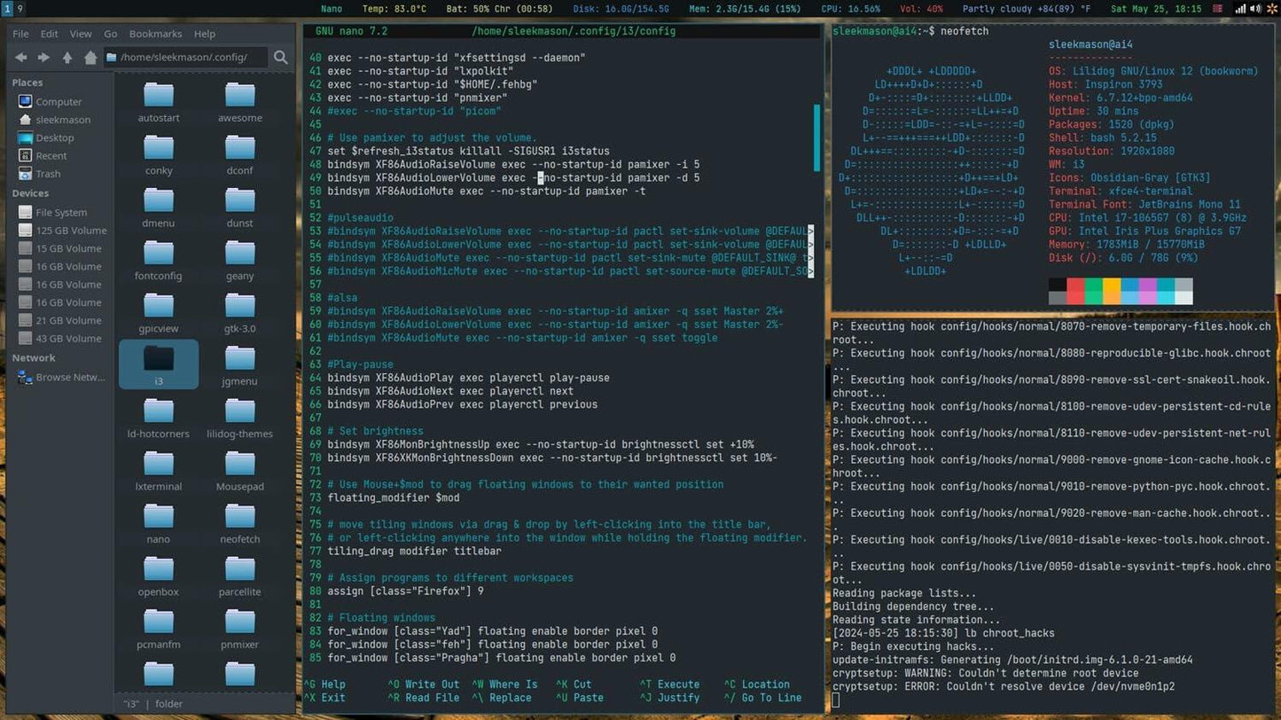Select the lxterminal folder

pyautogui.click(x=159, y=471)
